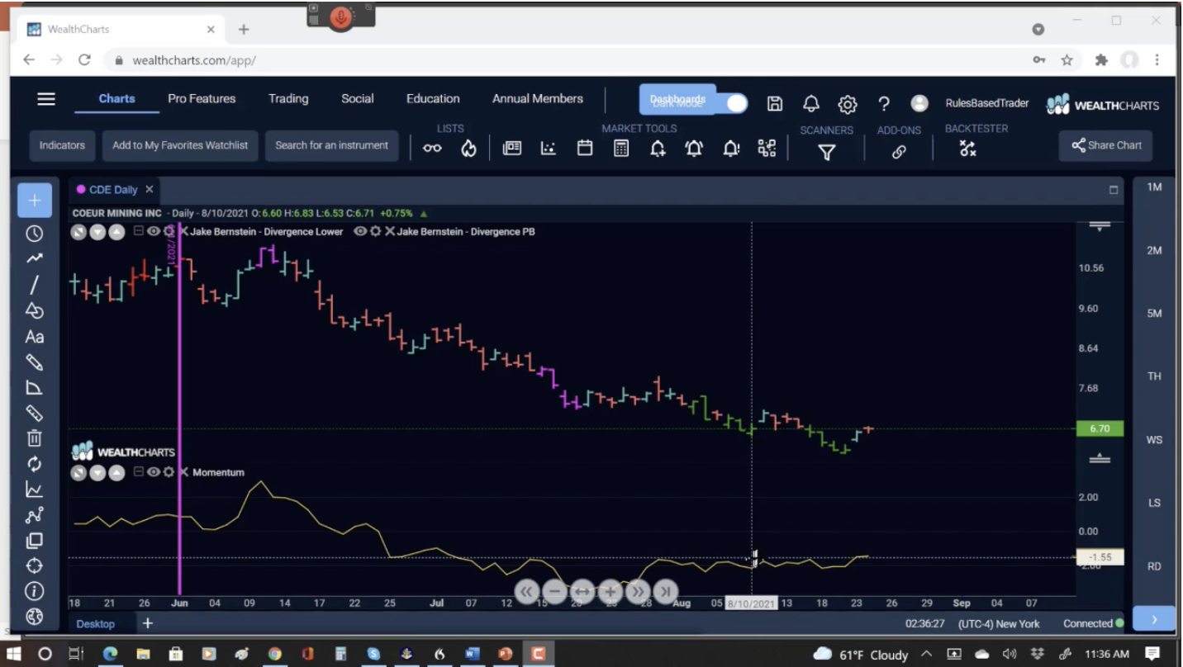
Task: Open notifications bell in top header
Action: click(811, 103)
